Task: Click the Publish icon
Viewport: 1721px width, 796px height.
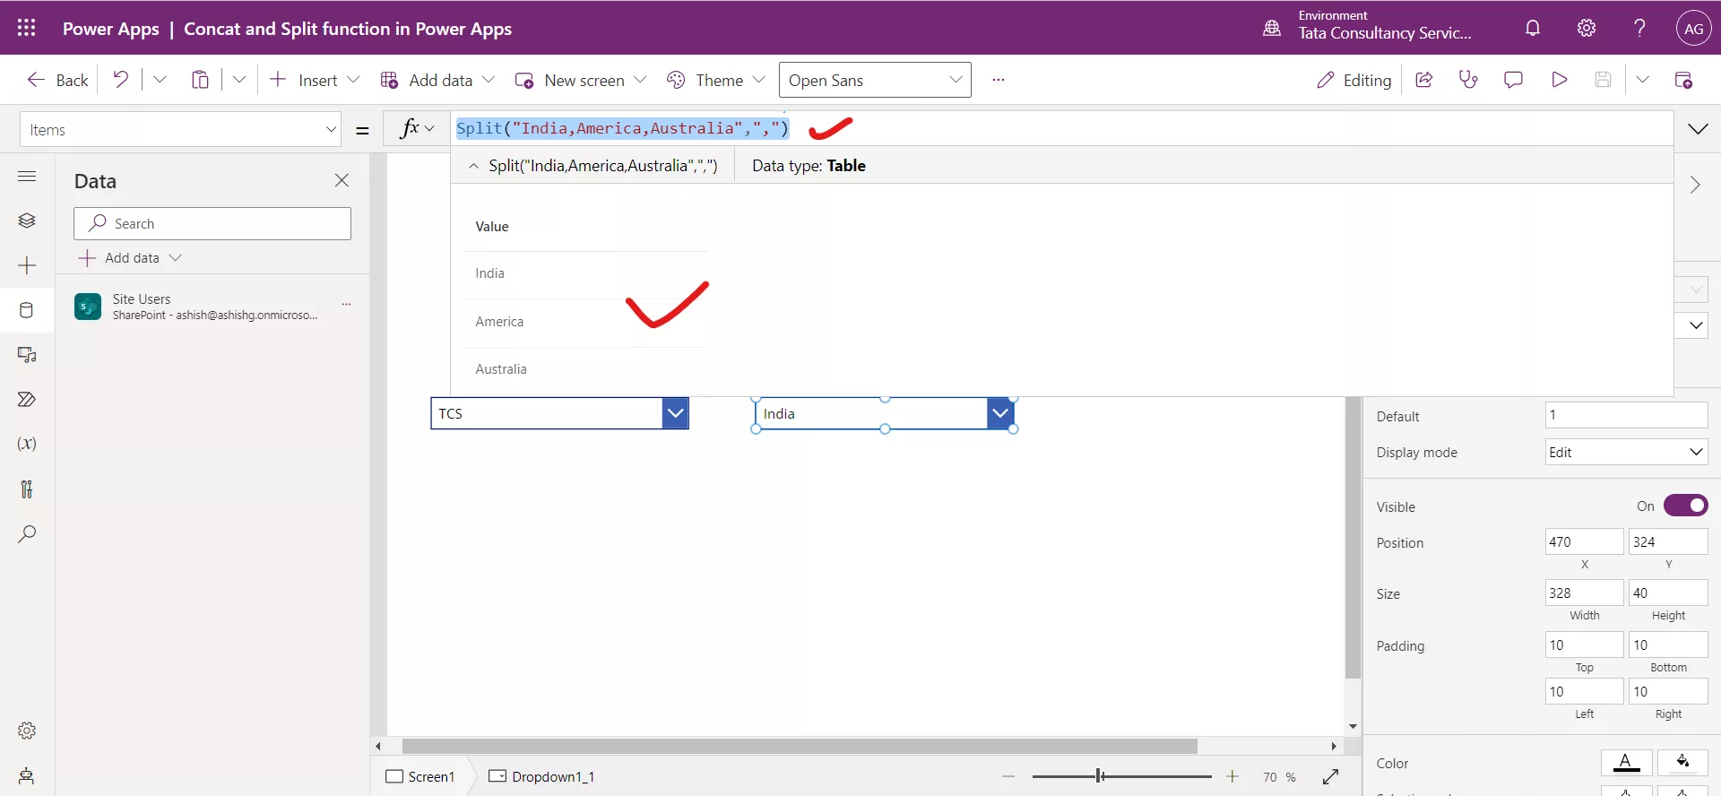Action: point(1683,80)
